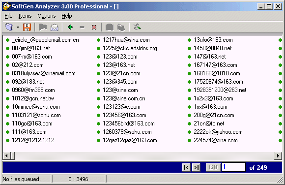The width and height of the screenshot is (285, 185).
Task: Click the horizontal scrollbar thumb
Action: (x=13, y=156)
